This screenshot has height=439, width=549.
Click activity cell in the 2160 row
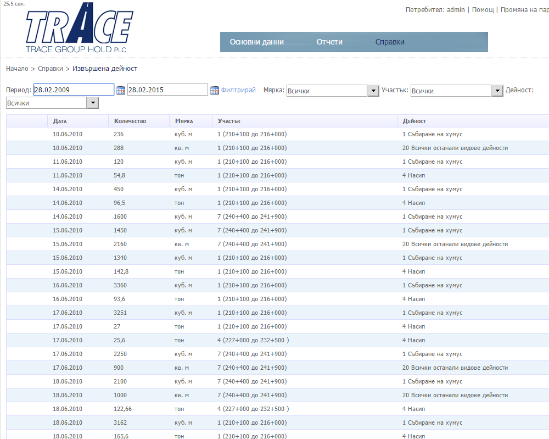click(455, 244)
